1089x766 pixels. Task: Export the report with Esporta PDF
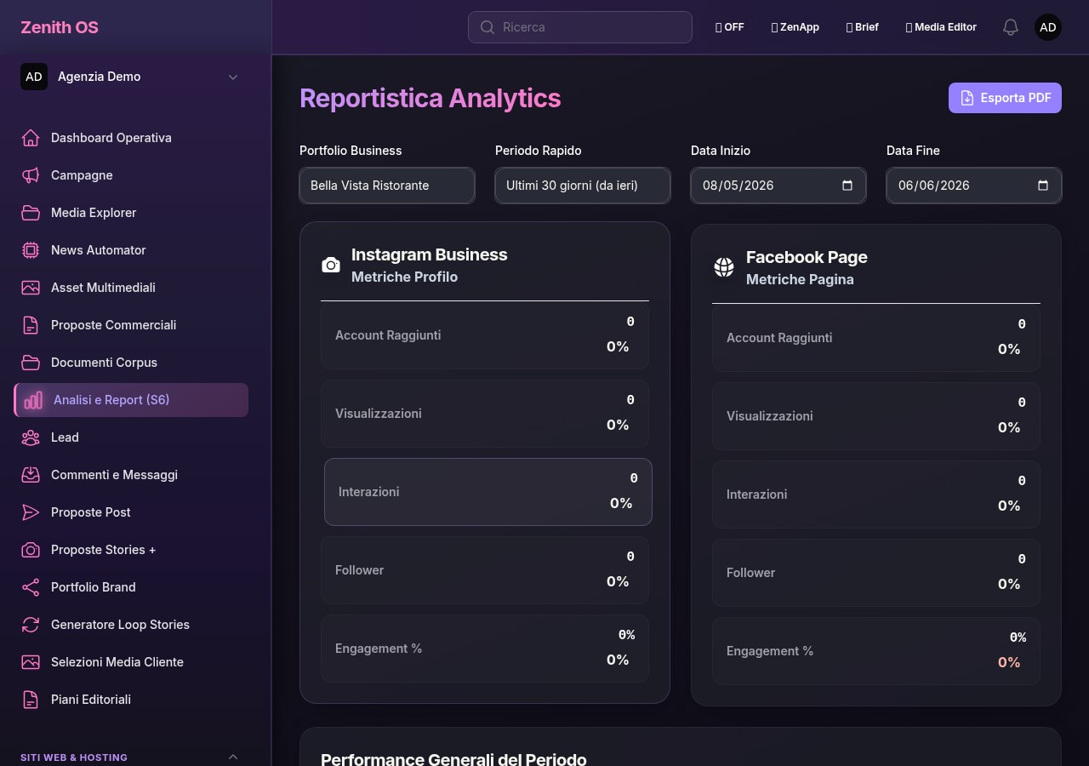[1005, 98]
